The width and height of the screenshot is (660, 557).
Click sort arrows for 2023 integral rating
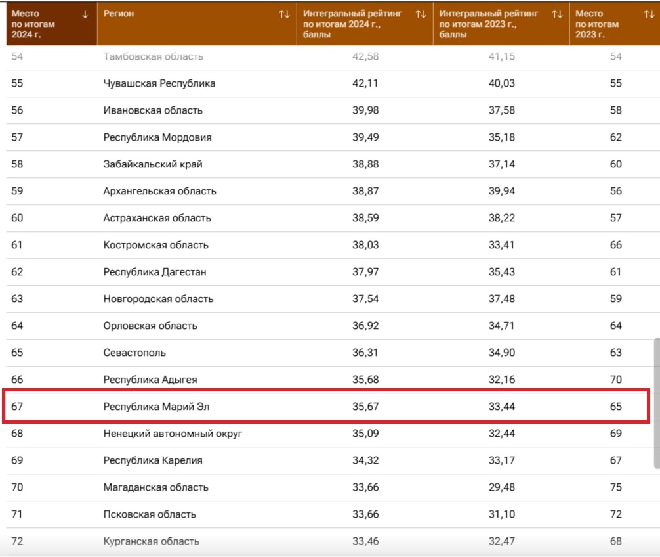[x=557, y=14]
